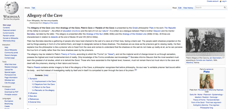The width and height of the screenshot is (228, 109).
Task: Click Download as PDF
Action: tap(11, 92)
